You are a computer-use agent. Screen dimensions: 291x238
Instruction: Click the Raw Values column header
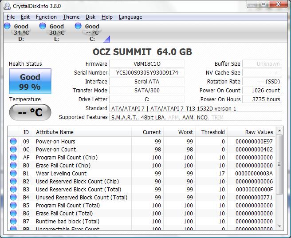252,132
